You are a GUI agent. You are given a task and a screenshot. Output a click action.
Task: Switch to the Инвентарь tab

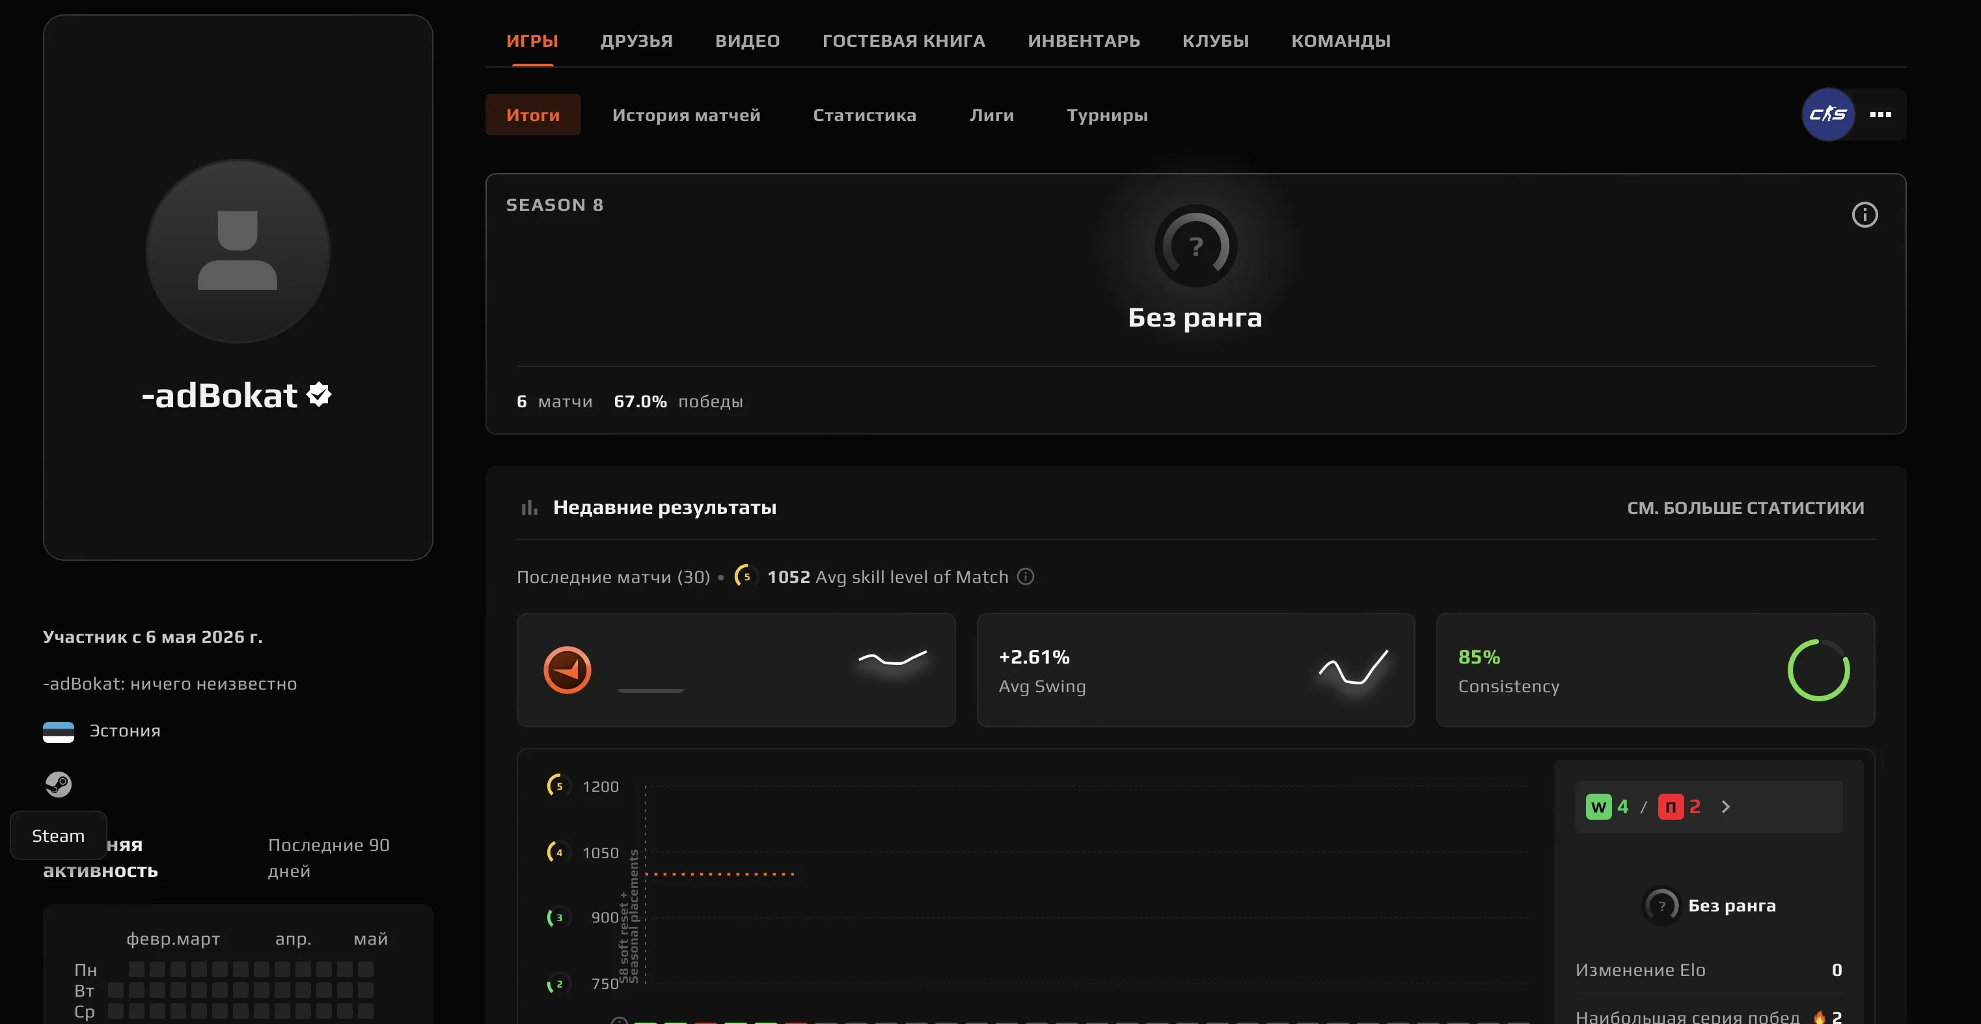tap(1084, 41)
